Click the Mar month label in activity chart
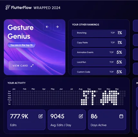 [33, 89]
